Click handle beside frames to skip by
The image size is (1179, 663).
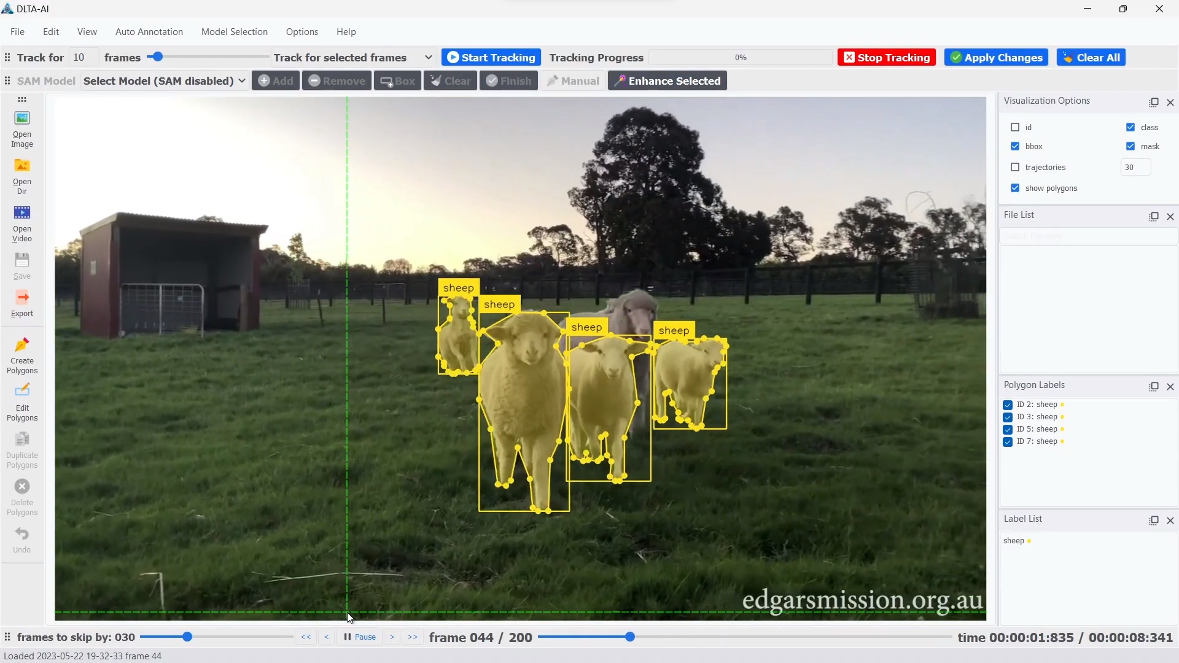(x=7, y=637)
